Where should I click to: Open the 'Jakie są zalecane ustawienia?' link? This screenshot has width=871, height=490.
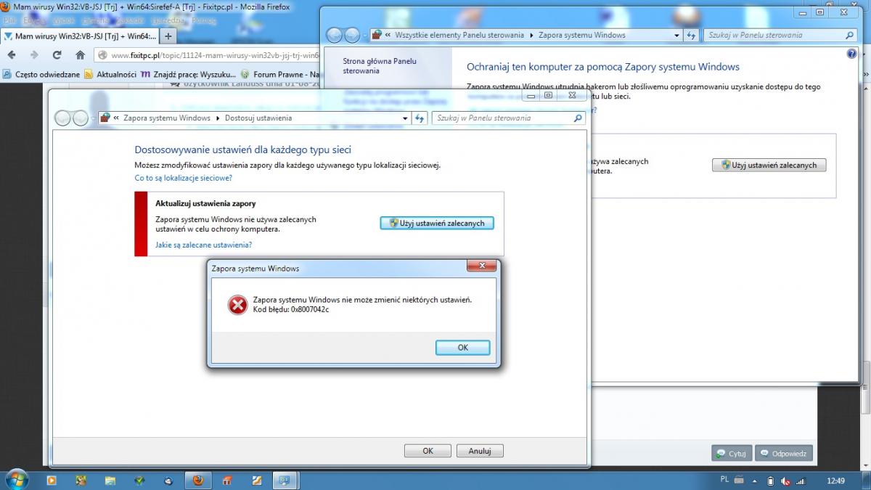(x=203, y=245)
